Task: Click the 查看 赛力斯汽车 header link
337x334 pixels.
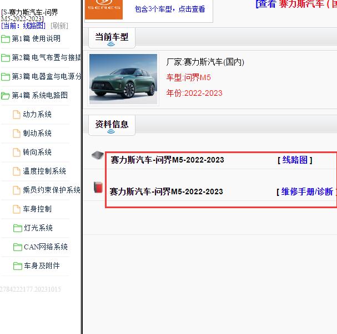Action: 296,4
